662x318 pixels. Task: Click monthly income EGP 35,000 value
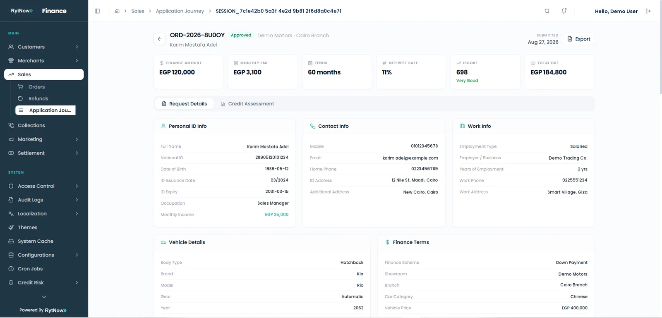(x=277, y=215)
